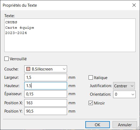Click the Annuler button
Viewport: 140px width, 130px height.
(x=125, y=125)
